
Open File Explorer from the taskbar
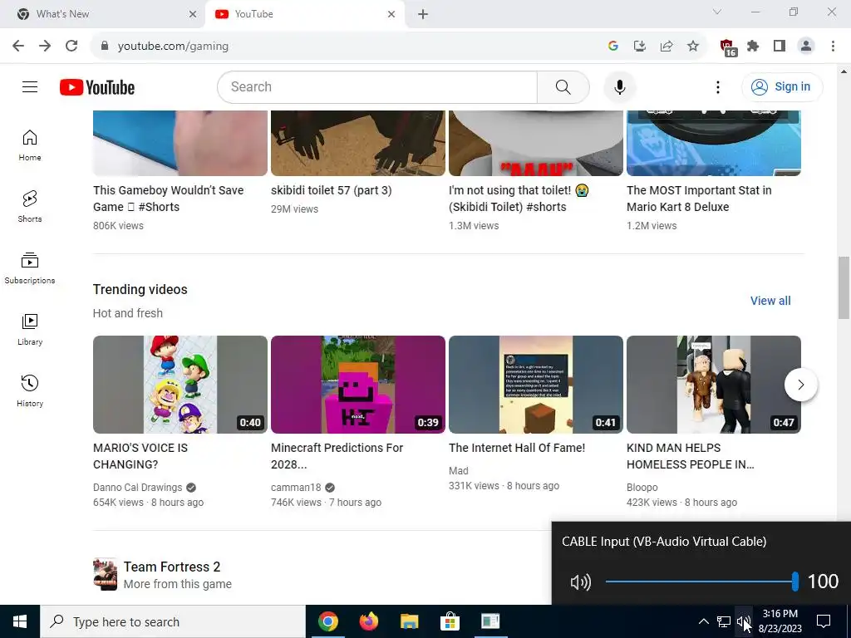[x=409, y=621]
